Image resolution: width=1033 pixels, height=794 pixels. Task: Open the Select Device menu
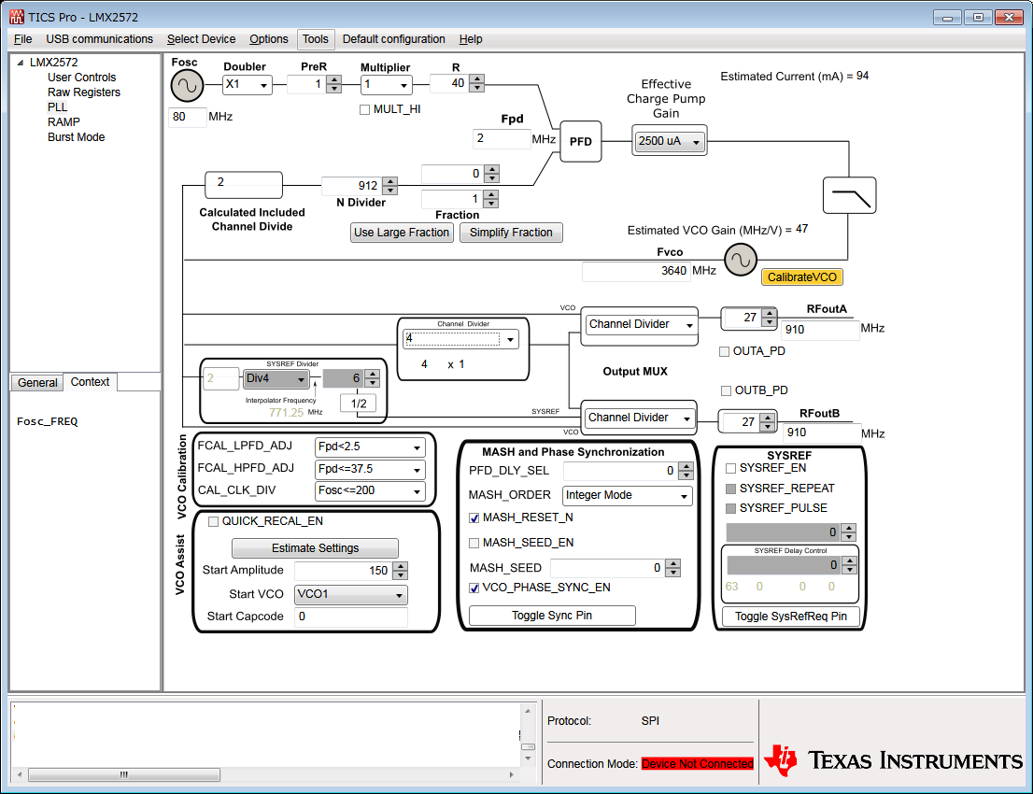(201, 39)
